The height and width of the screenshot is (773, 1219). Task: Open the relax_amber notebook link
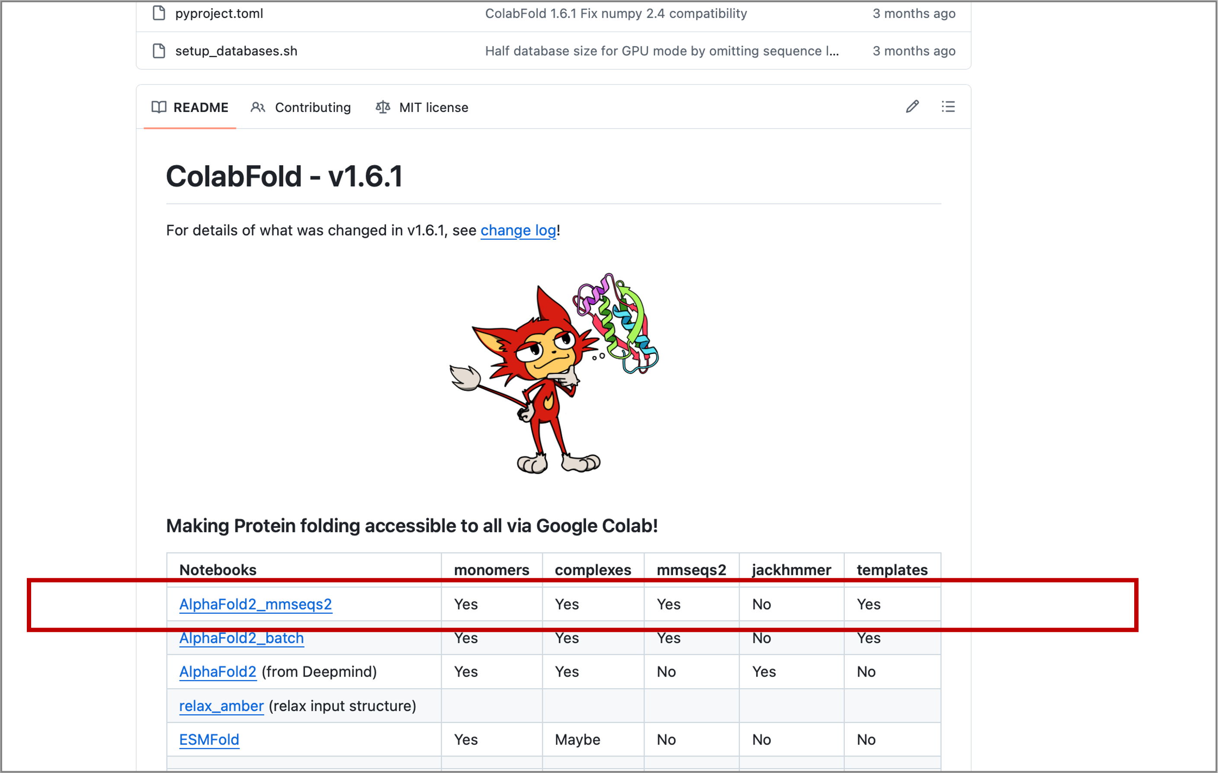click(x=221, y=706)
